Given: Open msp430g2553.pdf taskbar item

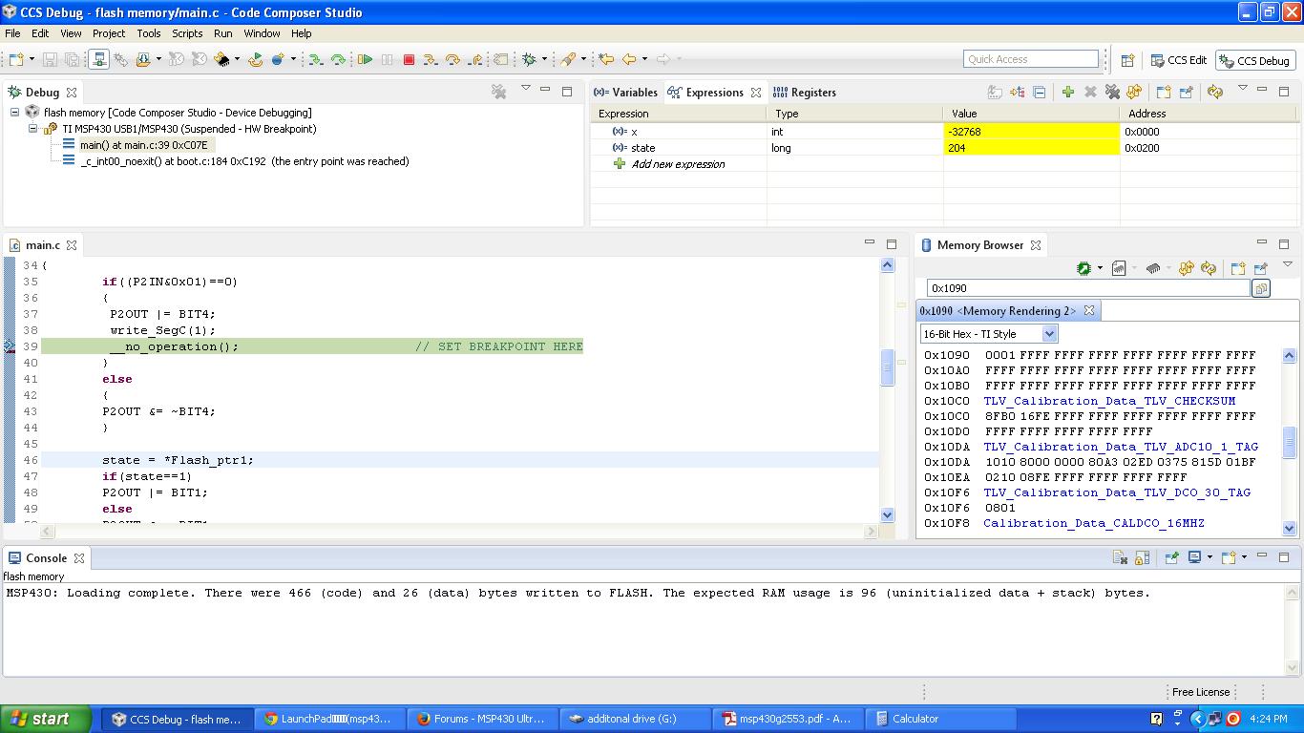Looking at the screenshot, I should (x=788, y=719).
